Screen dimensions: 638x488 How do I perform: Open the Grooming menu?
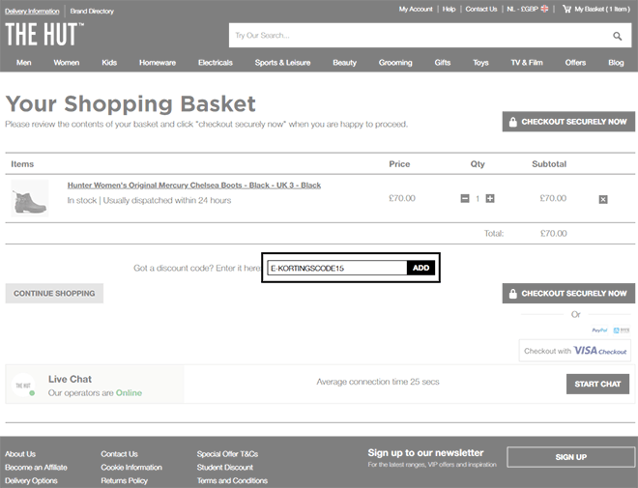tap(395, 63)
